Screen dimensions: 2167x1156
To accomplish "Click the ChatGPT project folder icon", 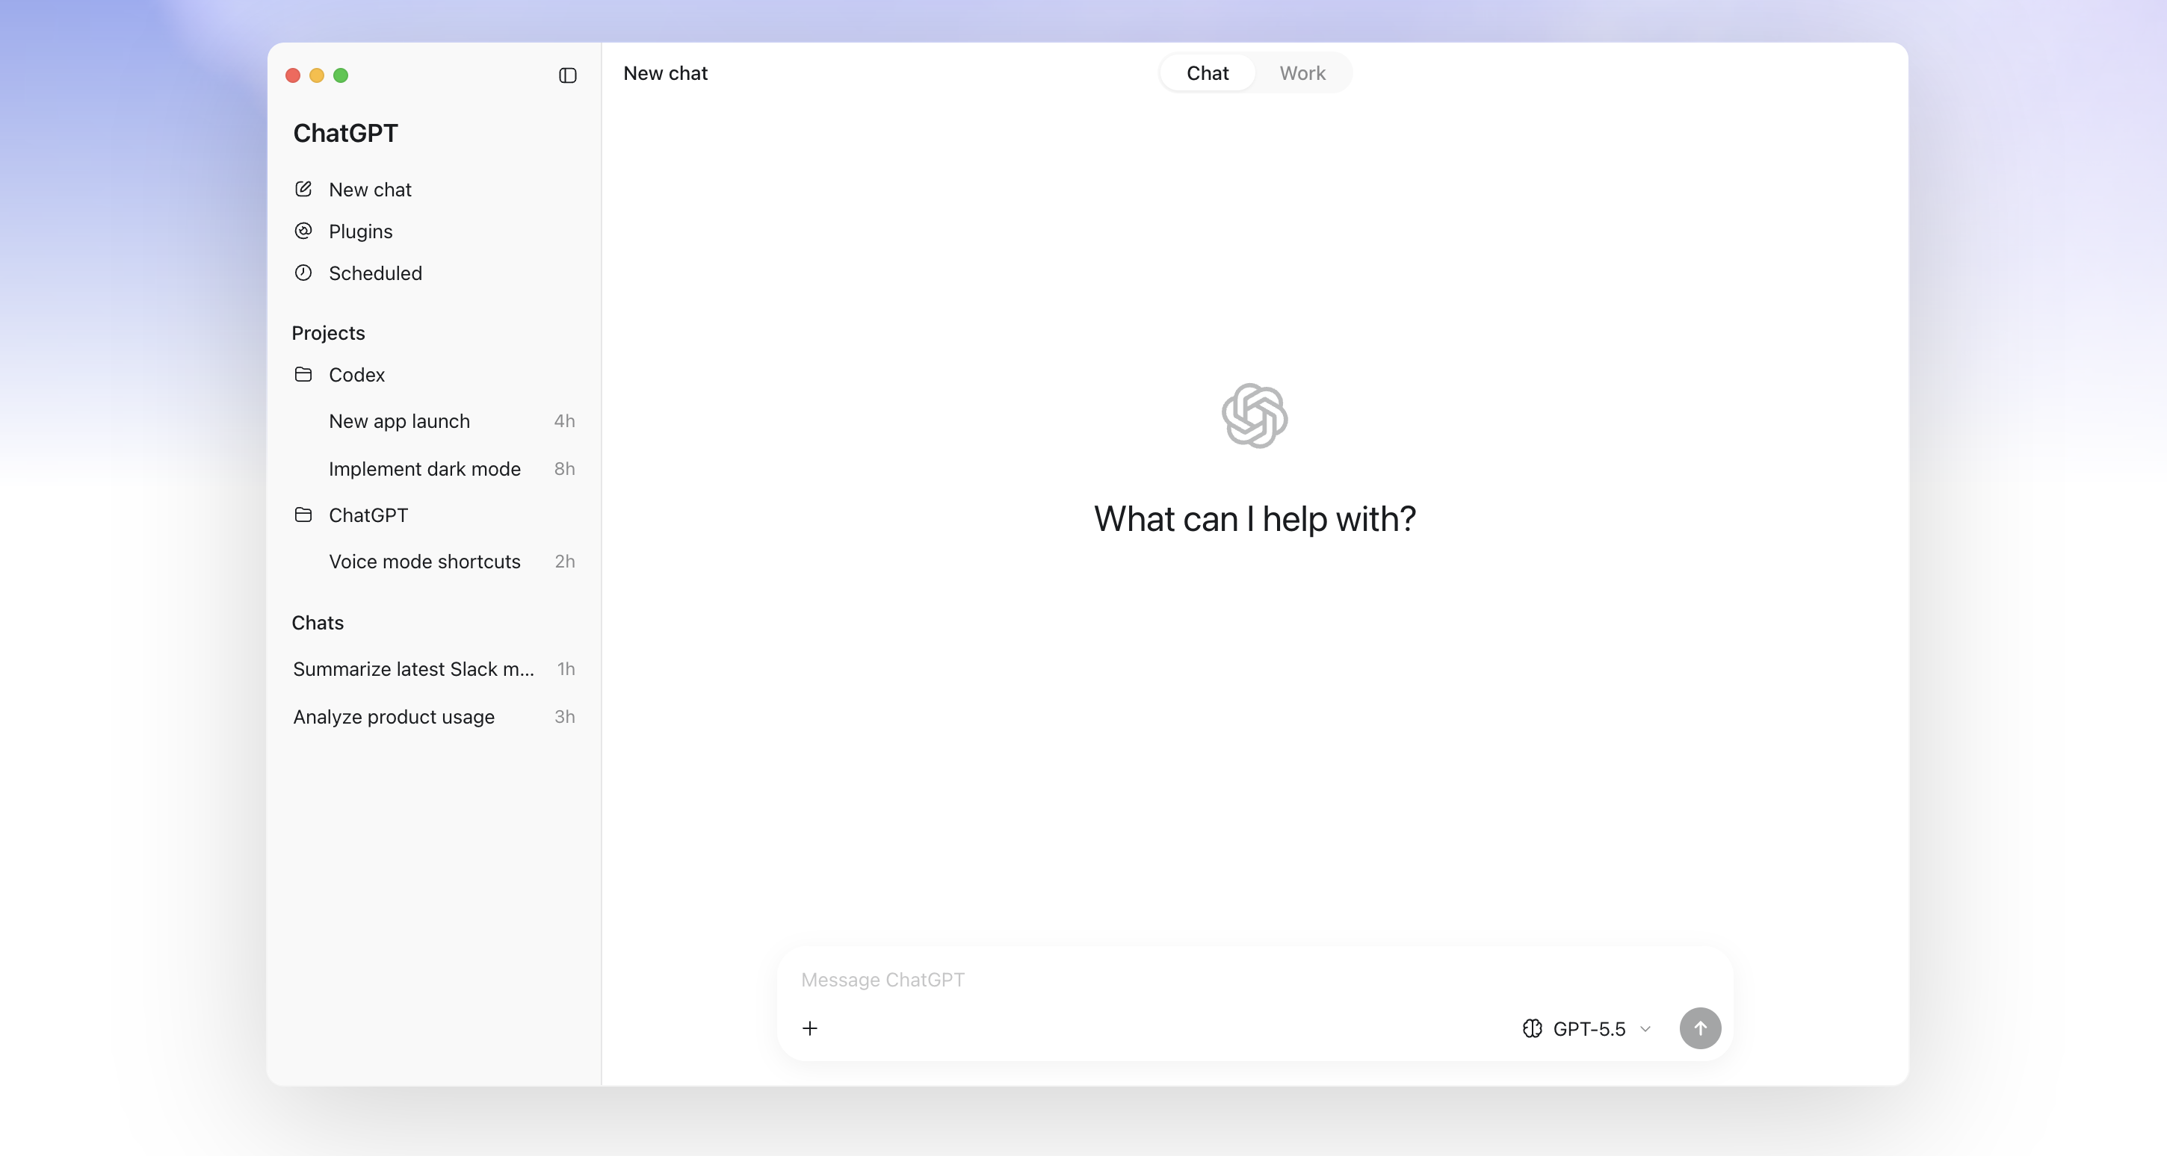I will click(303, 515).
